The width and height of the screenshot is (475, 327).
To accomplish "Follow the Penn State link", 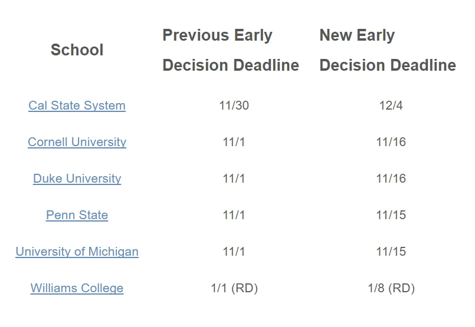I will click(x=77, y=216).
